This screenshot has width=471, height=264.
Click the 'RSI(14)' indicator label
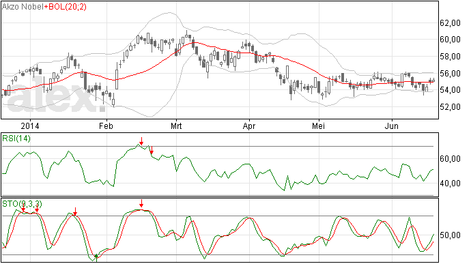[16, 138]
